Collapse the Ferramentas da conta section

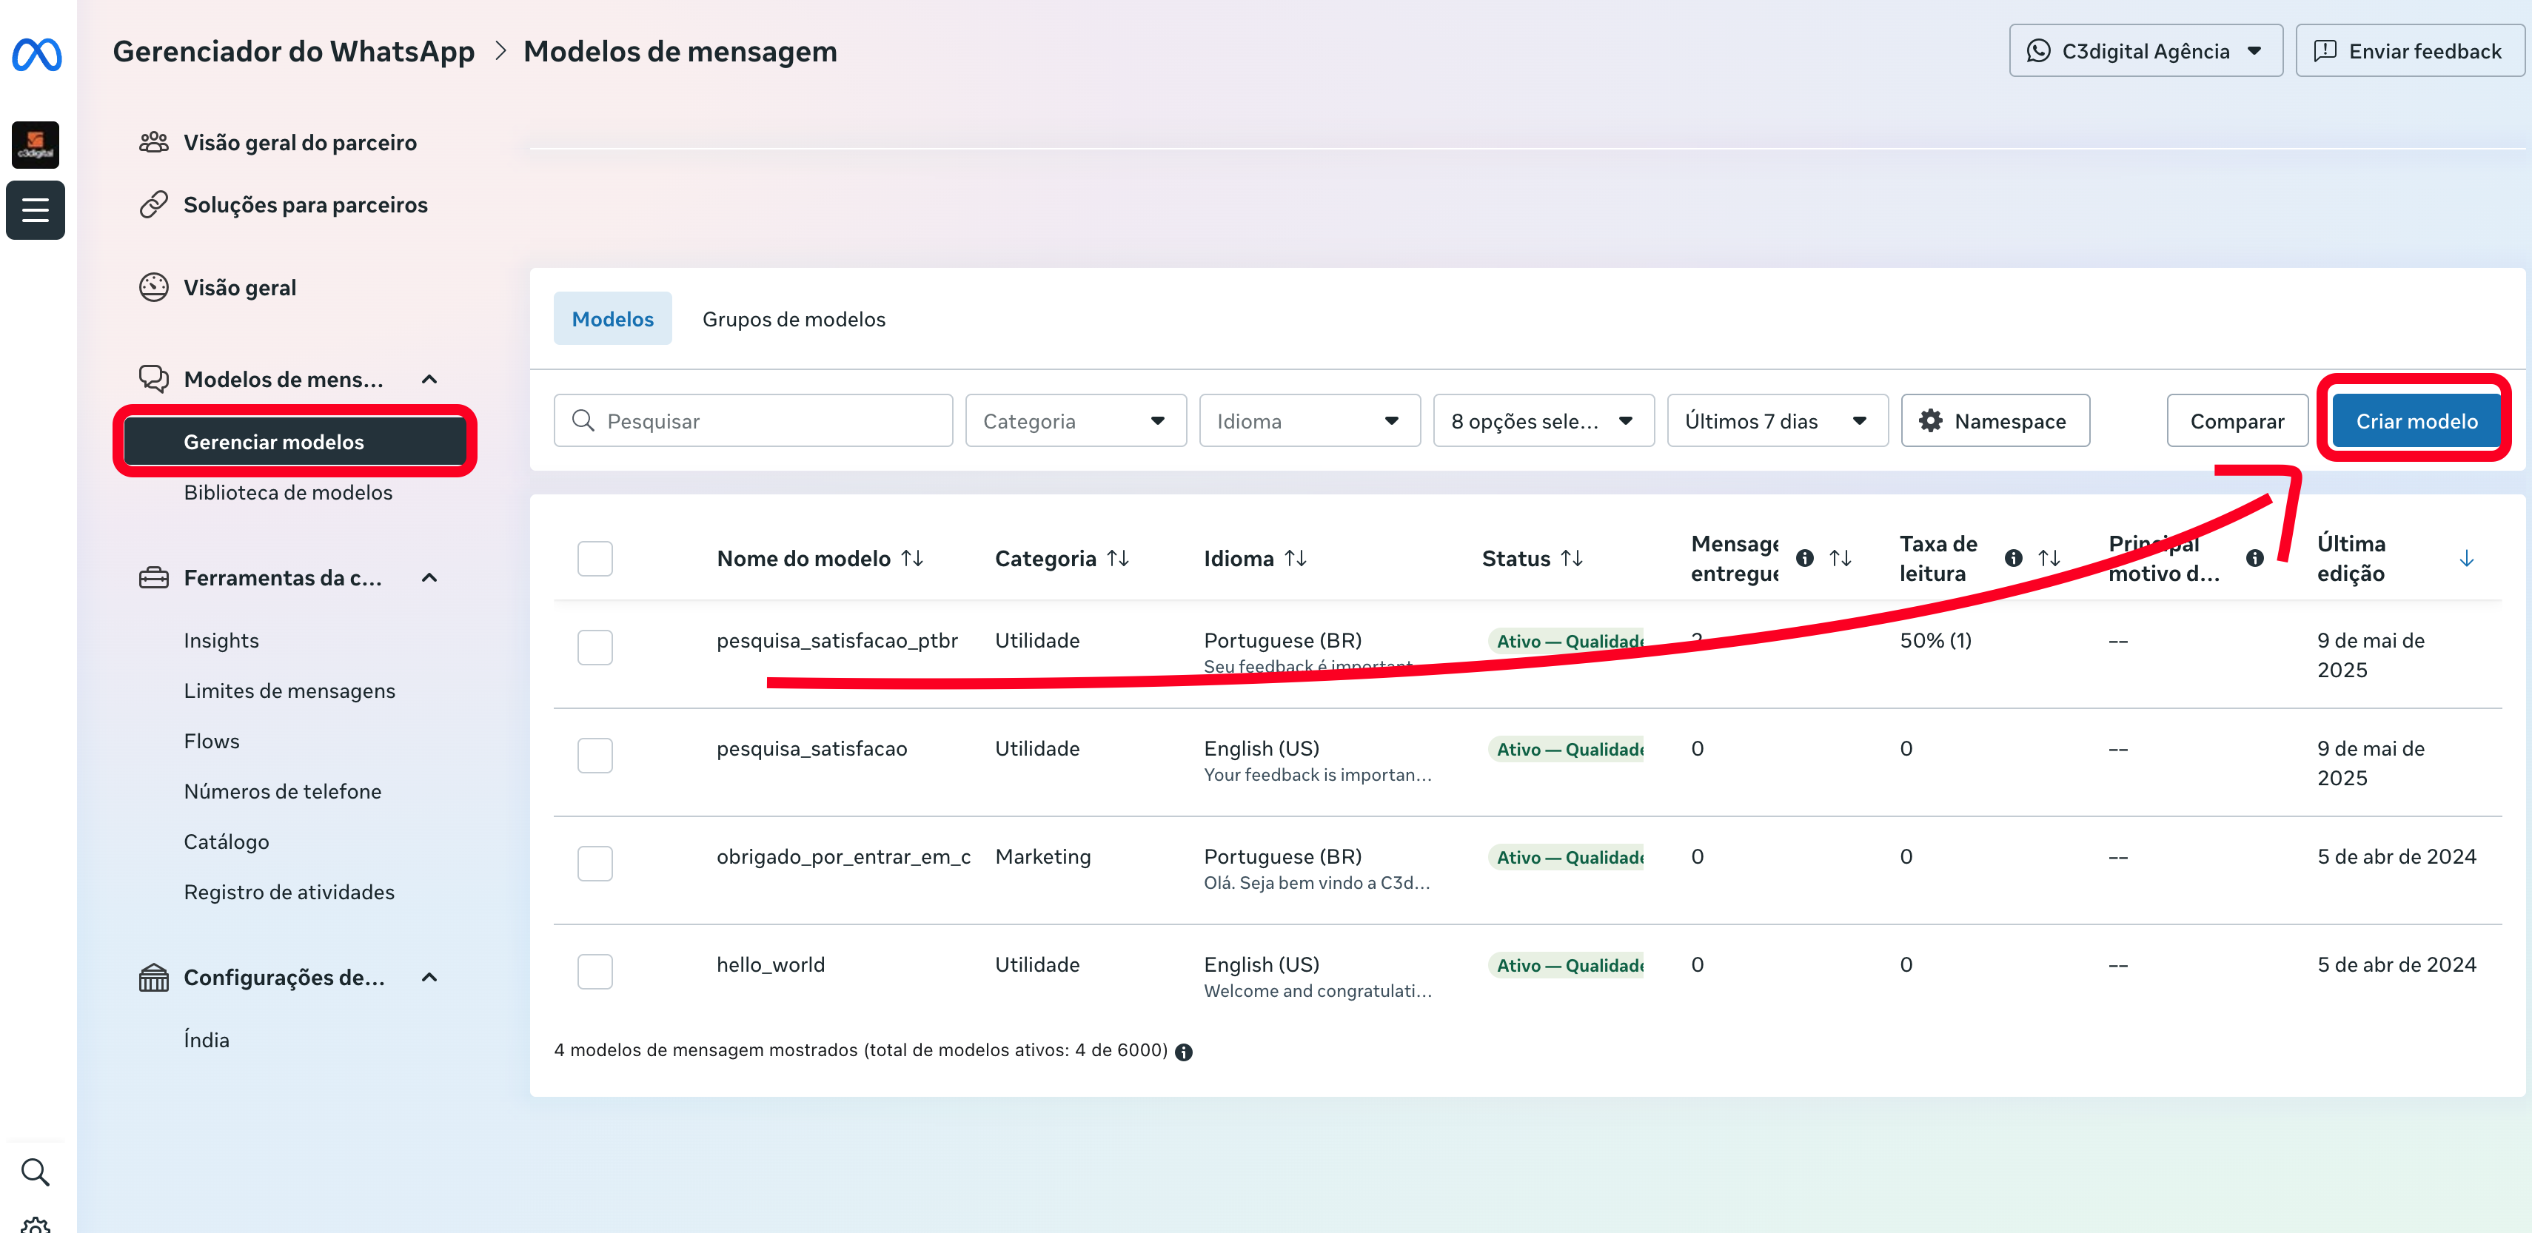click(429, 578)
